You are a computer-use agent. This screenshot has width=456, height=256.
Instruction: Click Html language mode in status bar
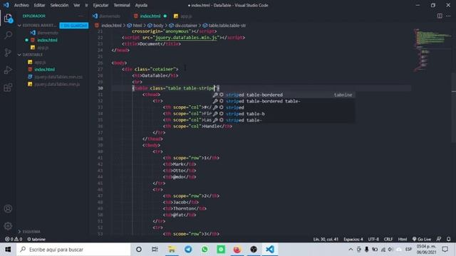[403, 239]
